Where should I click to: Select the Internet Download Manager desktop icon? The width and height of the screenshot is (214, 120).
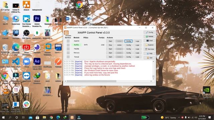click(x=37, y=76)
